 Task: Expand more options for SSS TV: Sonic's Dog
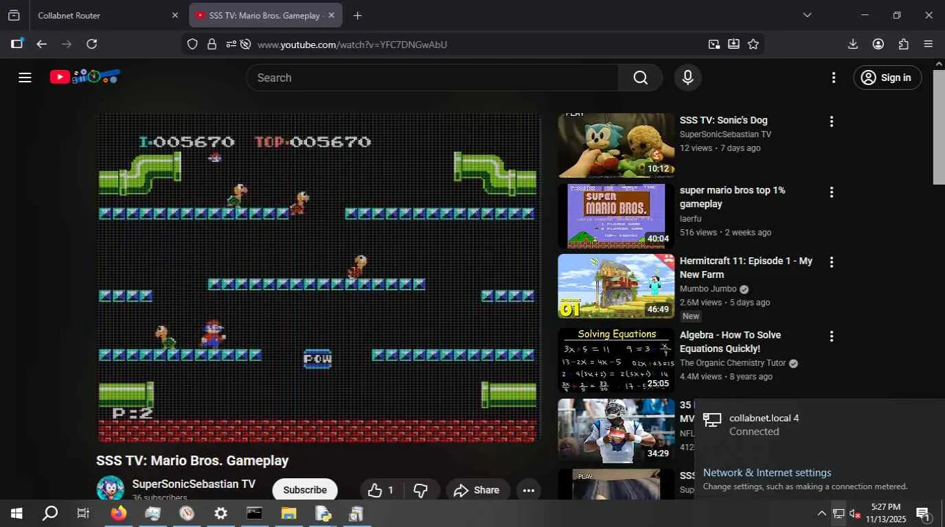click(x=831, y=121)
